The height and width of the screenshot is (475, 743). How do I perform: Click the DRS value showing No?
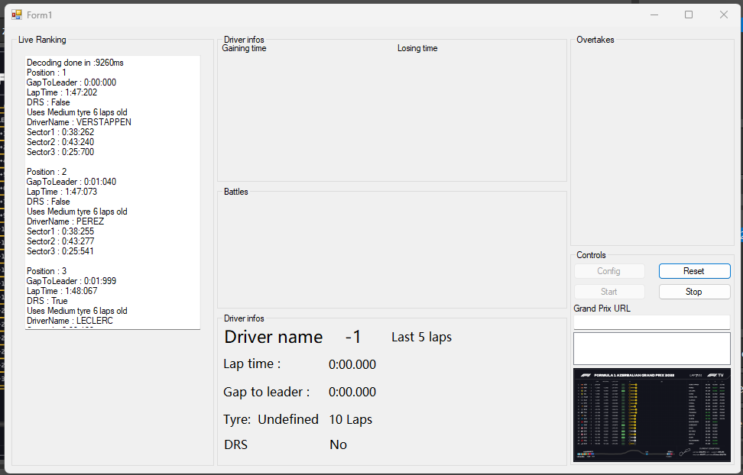[x=338, y=444]
